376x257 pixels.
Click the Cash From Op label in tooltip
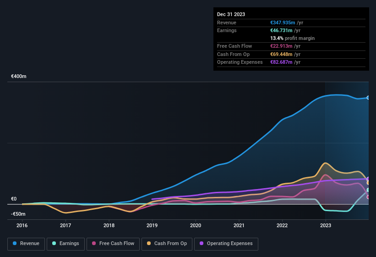[233, 54]
